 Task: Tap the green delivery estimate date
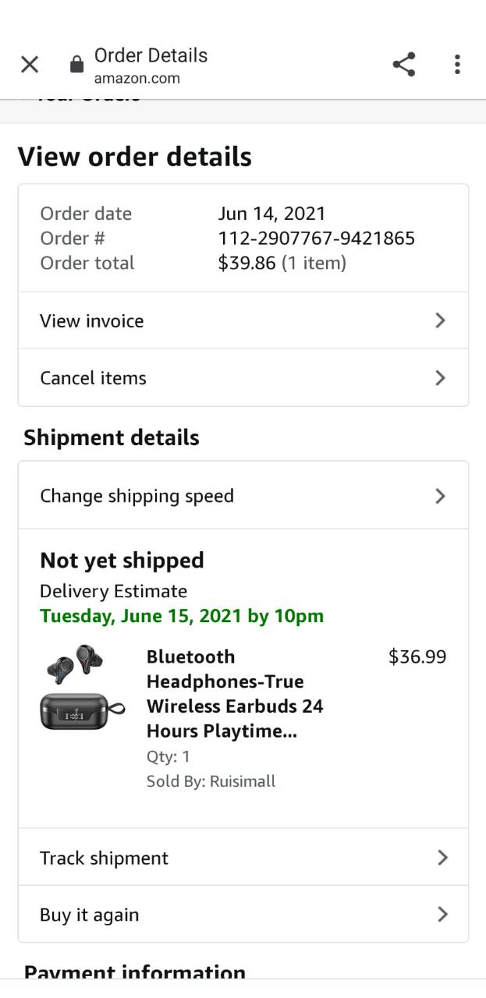182,616
